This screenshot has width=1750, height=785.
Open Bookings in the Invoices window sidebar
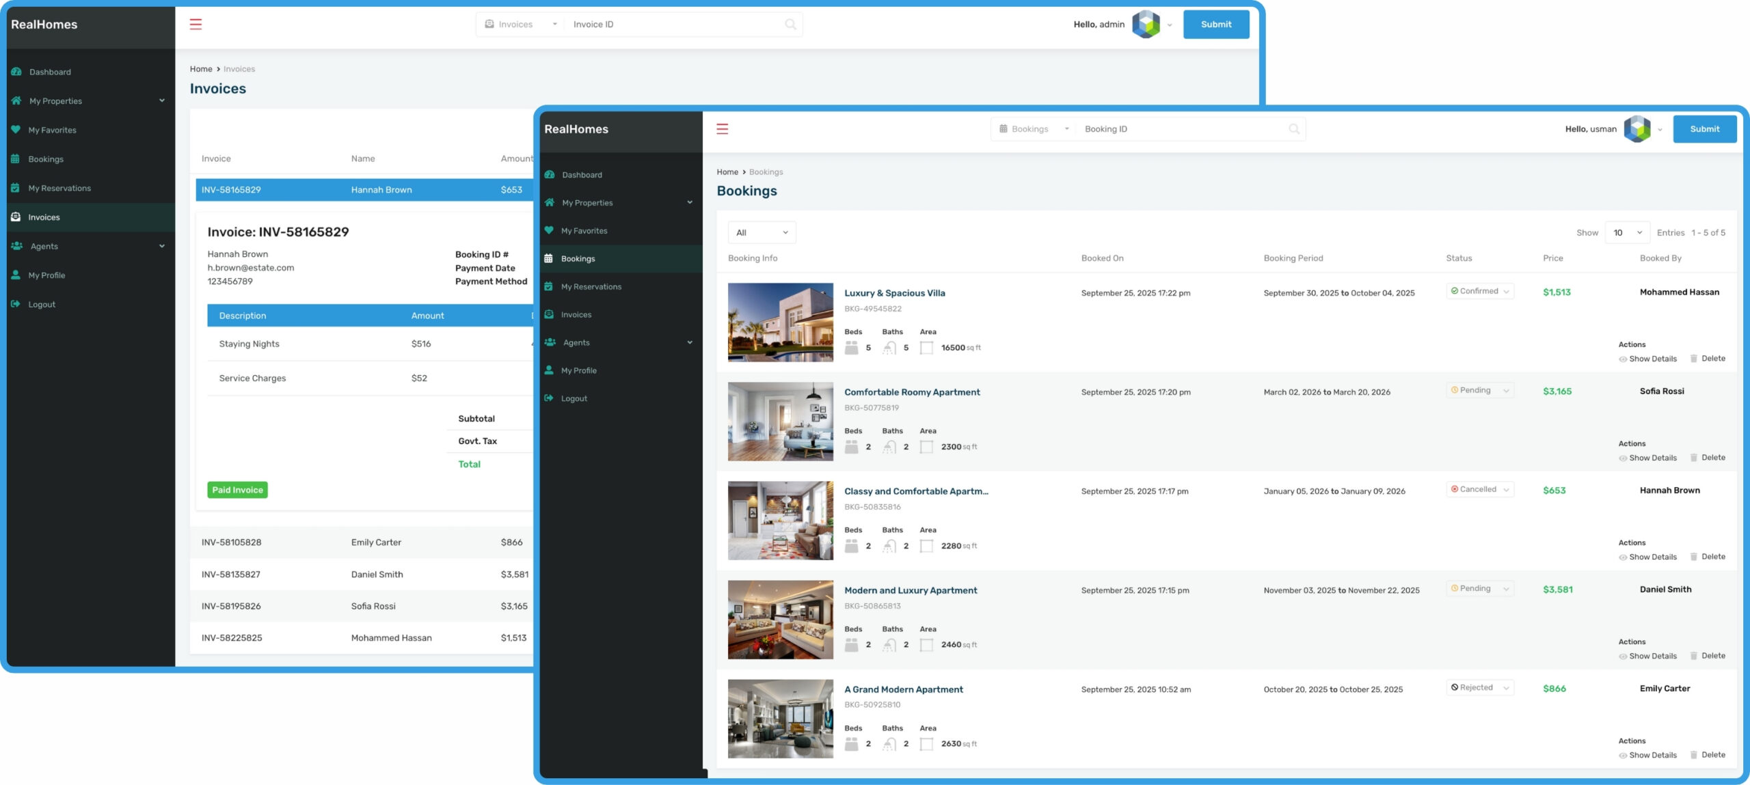(46, 159)
